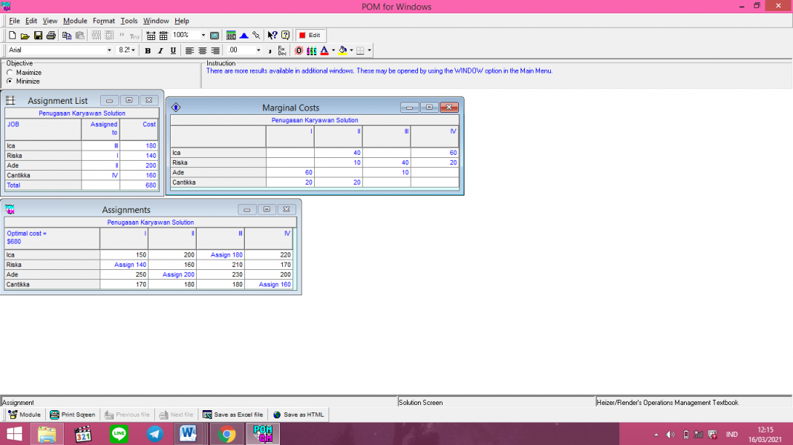Click the Copy icon in toolbar
Viewport: 793px width, 445px height.
67,36
